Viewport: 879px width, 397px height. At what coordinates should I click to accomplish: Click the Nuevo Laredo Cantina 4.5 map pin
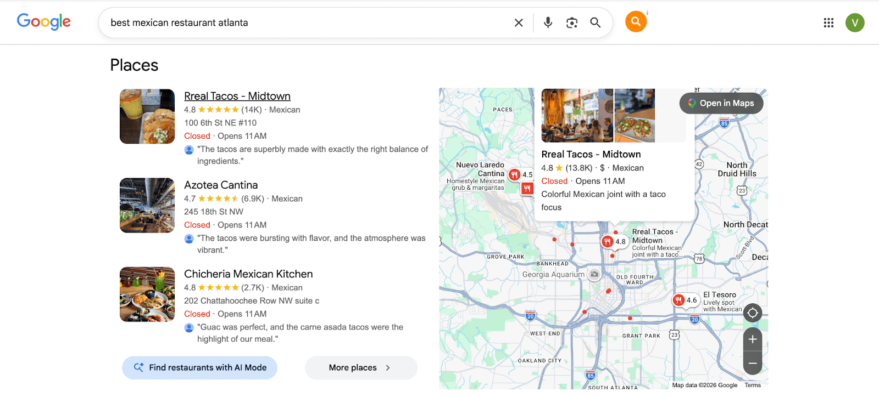click(520, 175)
